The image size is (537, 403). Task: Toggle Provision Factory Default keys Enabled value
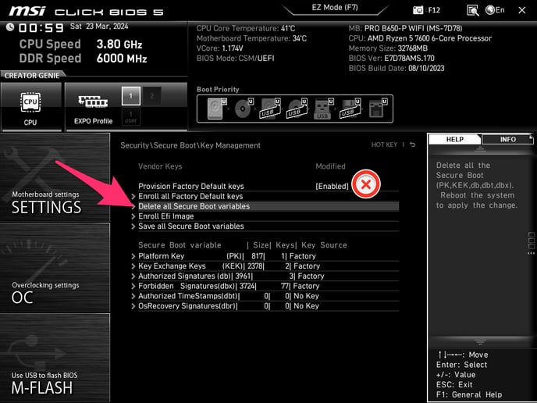332,186
